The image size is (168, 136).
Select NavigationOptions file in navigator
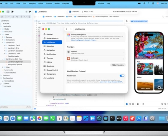[x=15, y=64]
